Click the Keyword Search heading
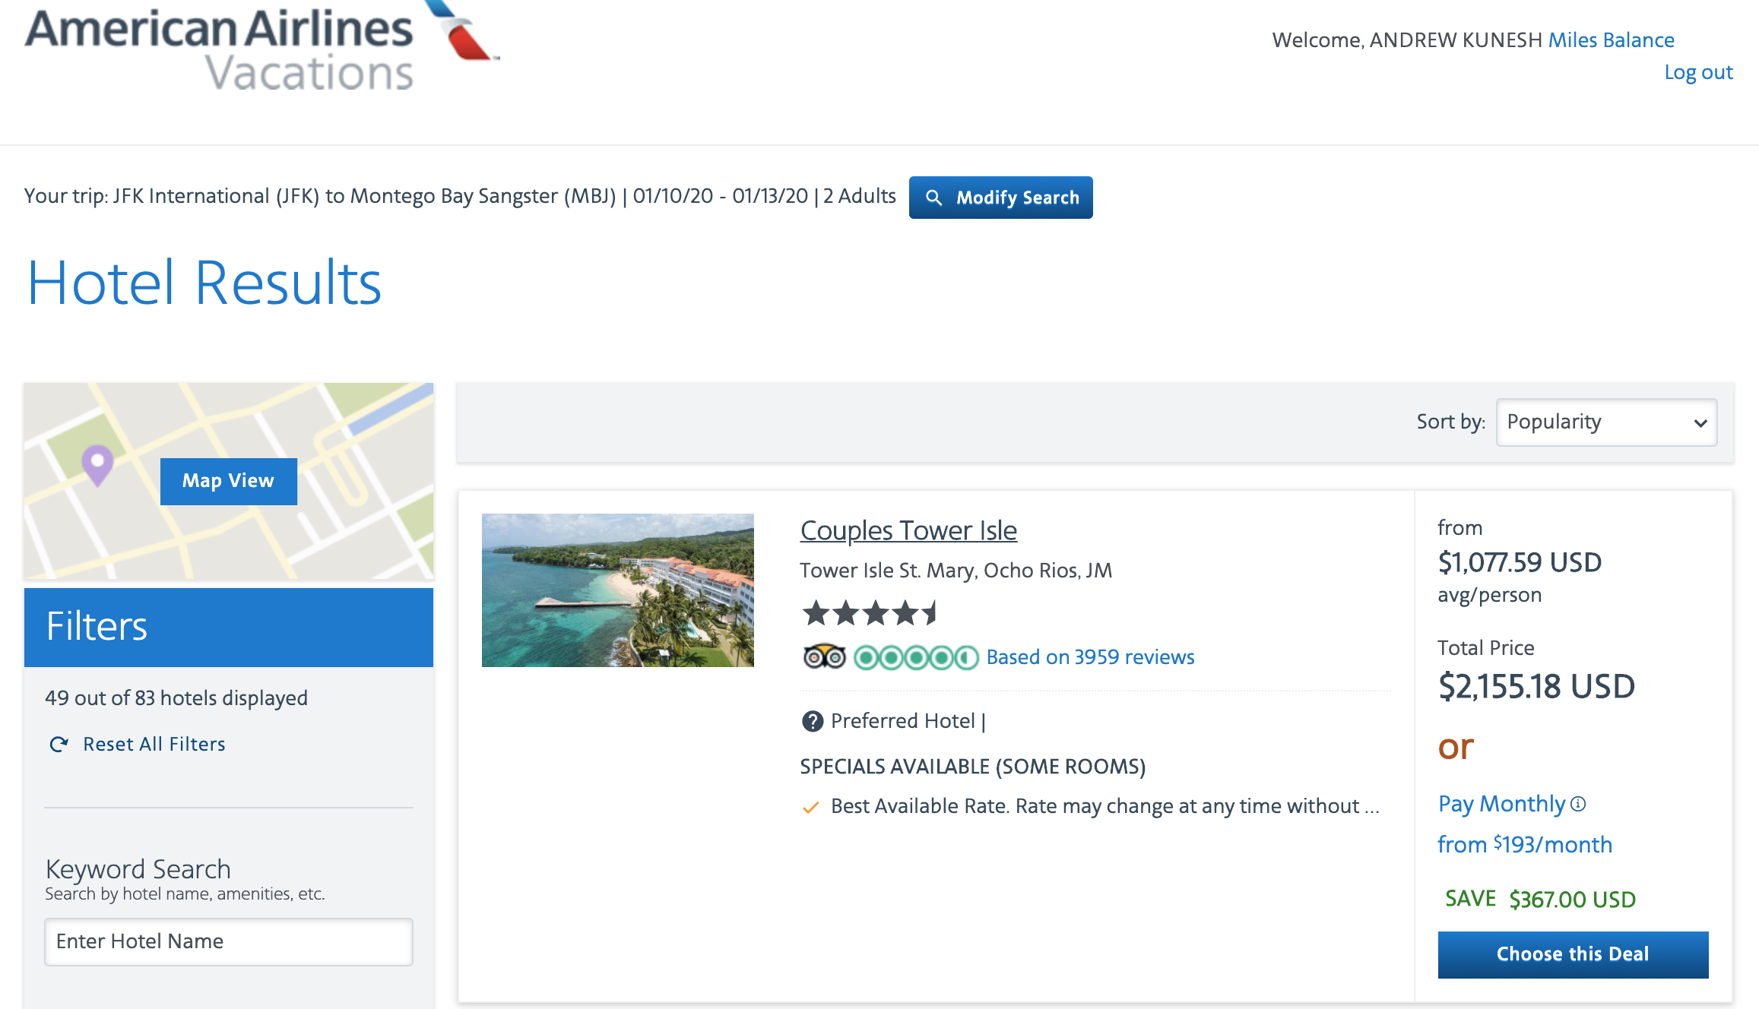This screenshot has width=1759, height=1009. (138, 869)
